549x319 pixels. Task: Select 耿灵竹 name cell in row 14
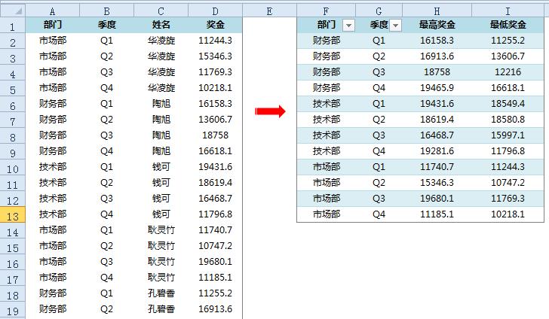coord(161,230)
